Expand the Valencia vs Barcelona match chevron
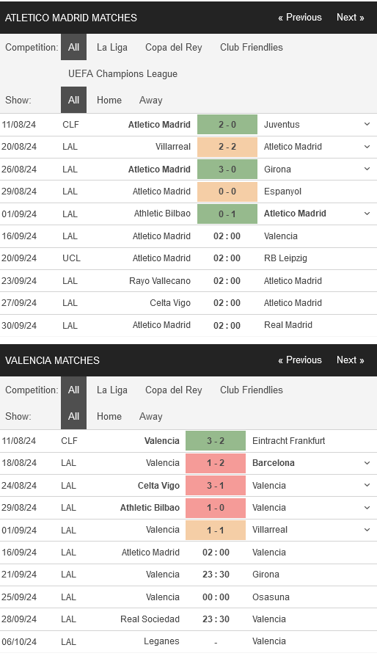Viewport: 377px width, 656px height. [x=367, y=463]
